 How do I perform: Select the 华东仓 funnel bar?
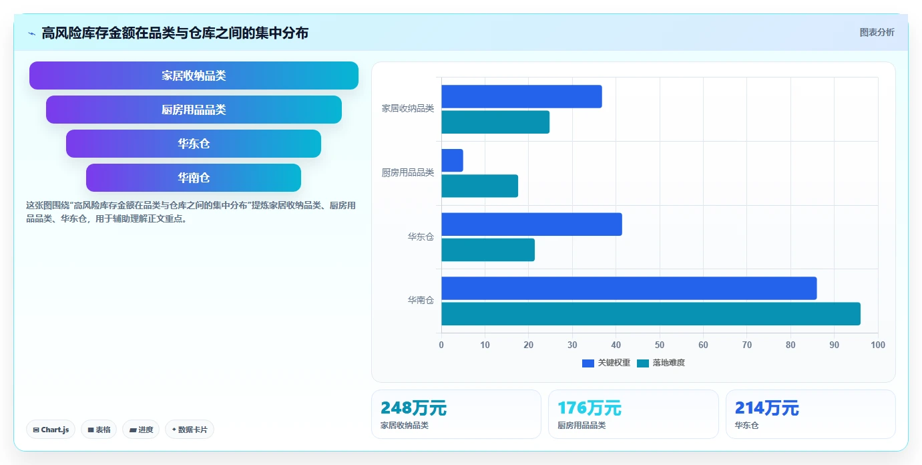pyautogui.click(x=194, y=144)
